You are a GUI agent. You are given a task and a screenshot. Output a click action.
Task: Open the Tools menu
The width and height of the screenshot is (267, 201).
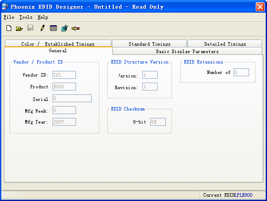point(26,17)
